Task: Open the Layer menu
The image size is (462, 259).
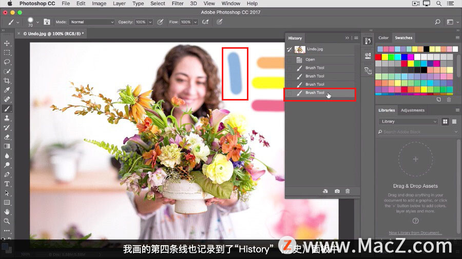Action: (x=119, y=4)
